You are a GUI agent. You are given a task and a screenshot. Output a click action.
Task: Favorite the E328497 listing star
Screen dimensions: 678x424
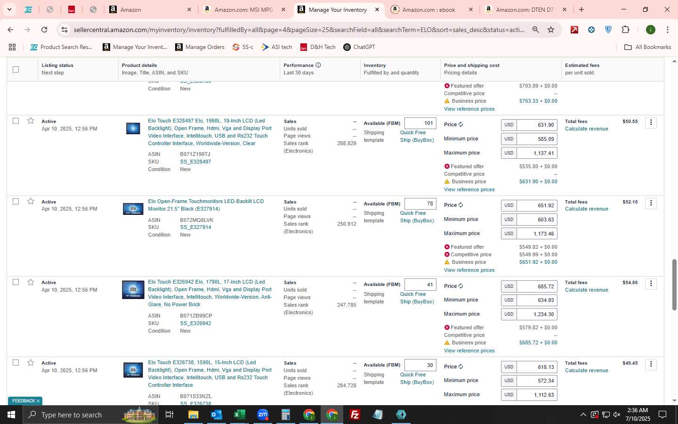pyautogui.click(x=31, y=121)
